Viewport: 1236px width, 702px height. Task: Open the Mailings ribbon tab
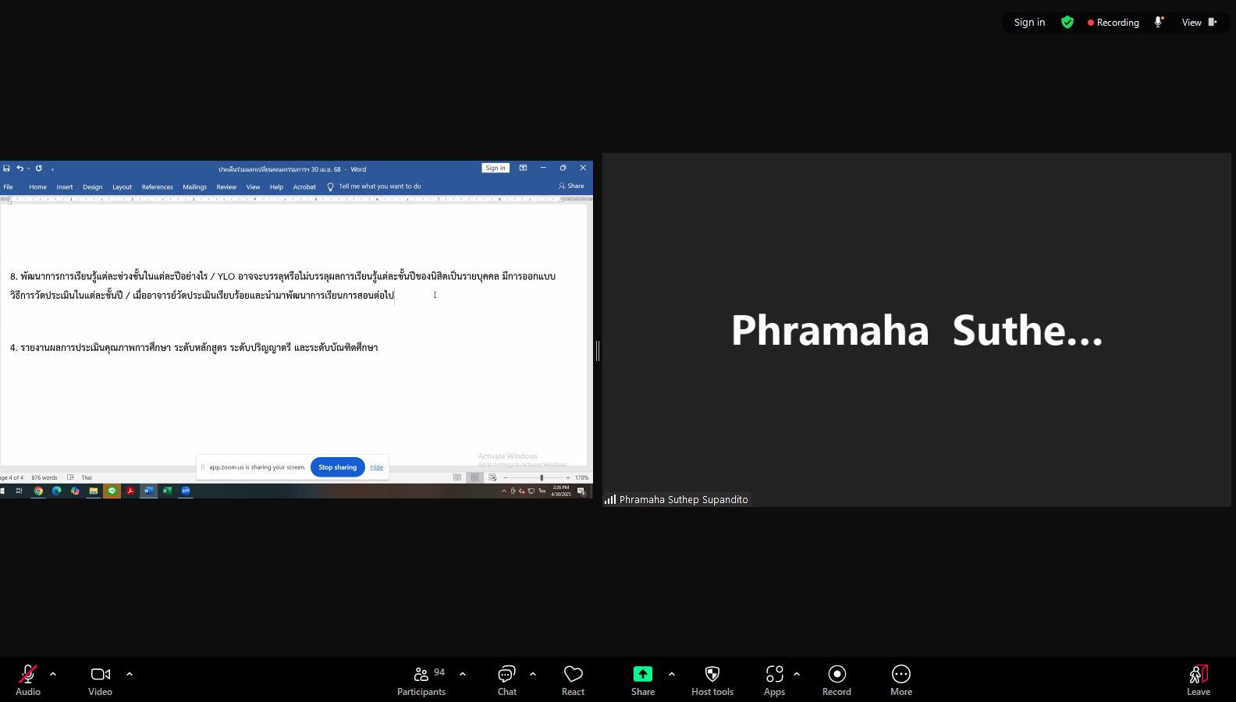(x=195, y=187)
